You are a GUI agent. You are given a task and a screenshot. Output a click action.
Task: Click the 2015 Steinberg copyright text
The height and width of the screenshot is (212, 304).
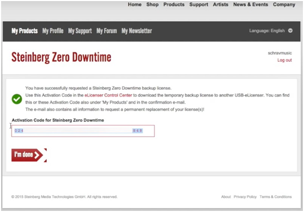pos(64,197)
